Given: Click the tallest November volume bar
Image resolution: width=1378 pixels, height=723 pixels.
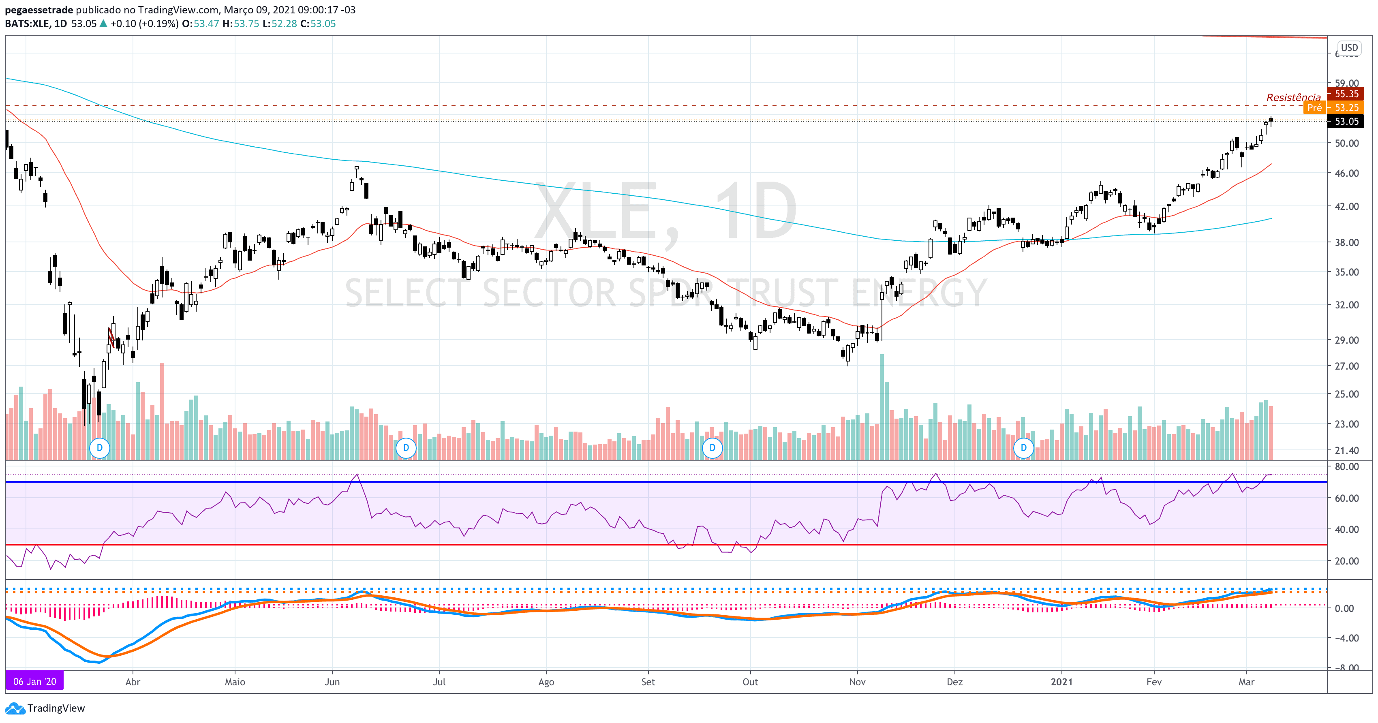Looking at the screenshot, I should click(x=882, y=407).
